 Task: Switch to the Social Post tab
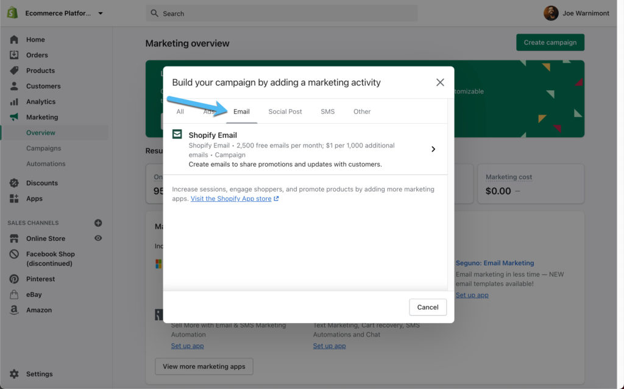click(285, 112)
